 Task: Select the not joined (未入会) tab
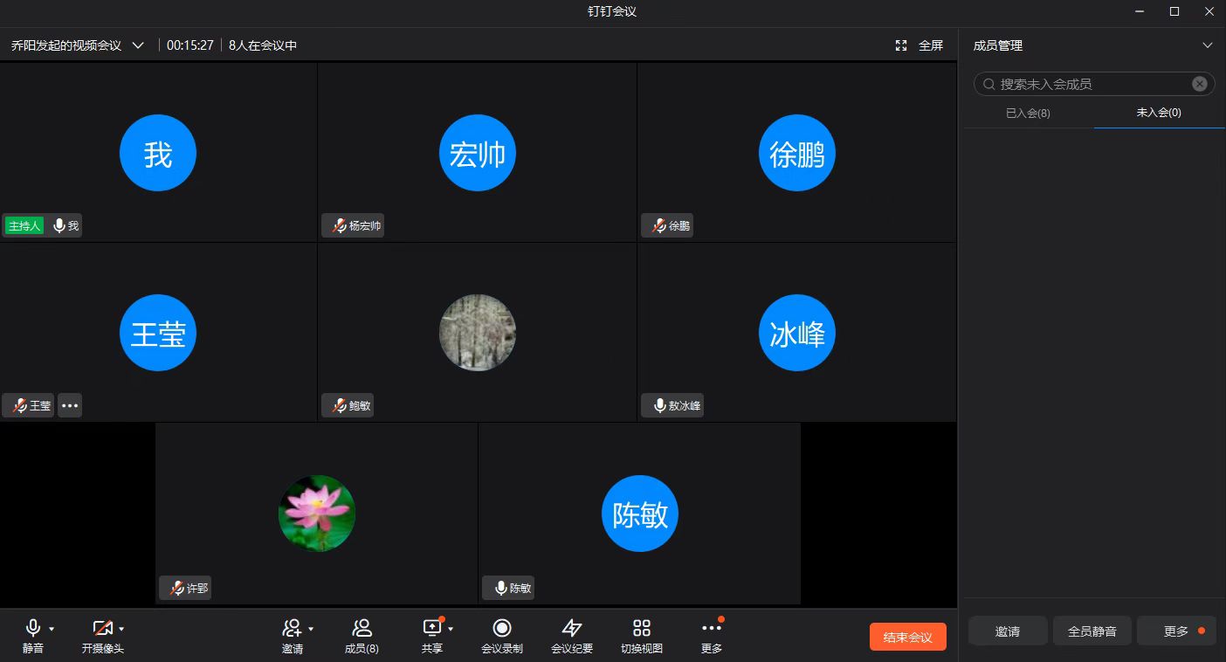point(1159,113)
